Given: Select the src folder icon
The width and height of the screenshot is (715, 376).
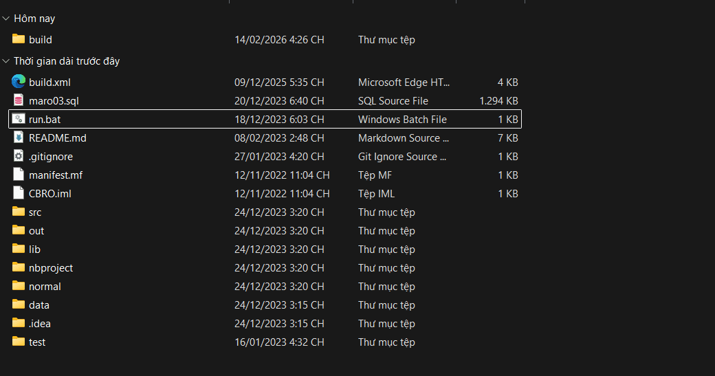Looking at the screenshot, I should tap(19, 212).
